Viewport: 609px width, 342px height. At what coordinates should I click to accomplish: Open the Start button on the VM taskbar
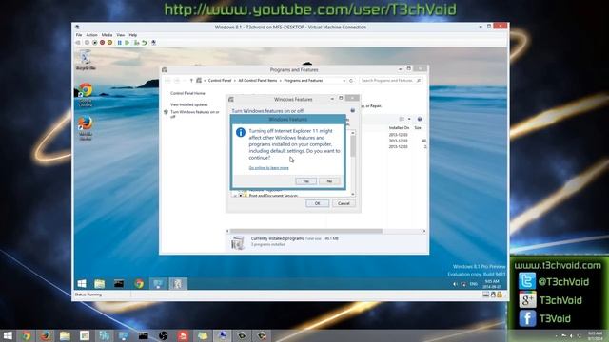click(x=82, y=284)
